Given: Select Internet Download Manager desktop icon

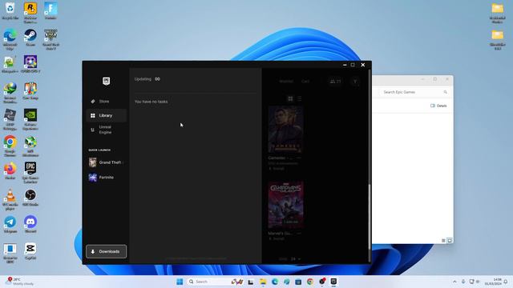Looking at the screenshot, I should [10, 93].
